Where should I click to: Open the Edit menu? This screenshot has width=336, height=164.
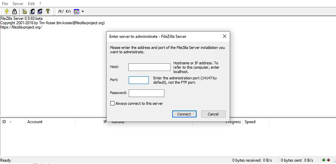[x=31, y=4]
